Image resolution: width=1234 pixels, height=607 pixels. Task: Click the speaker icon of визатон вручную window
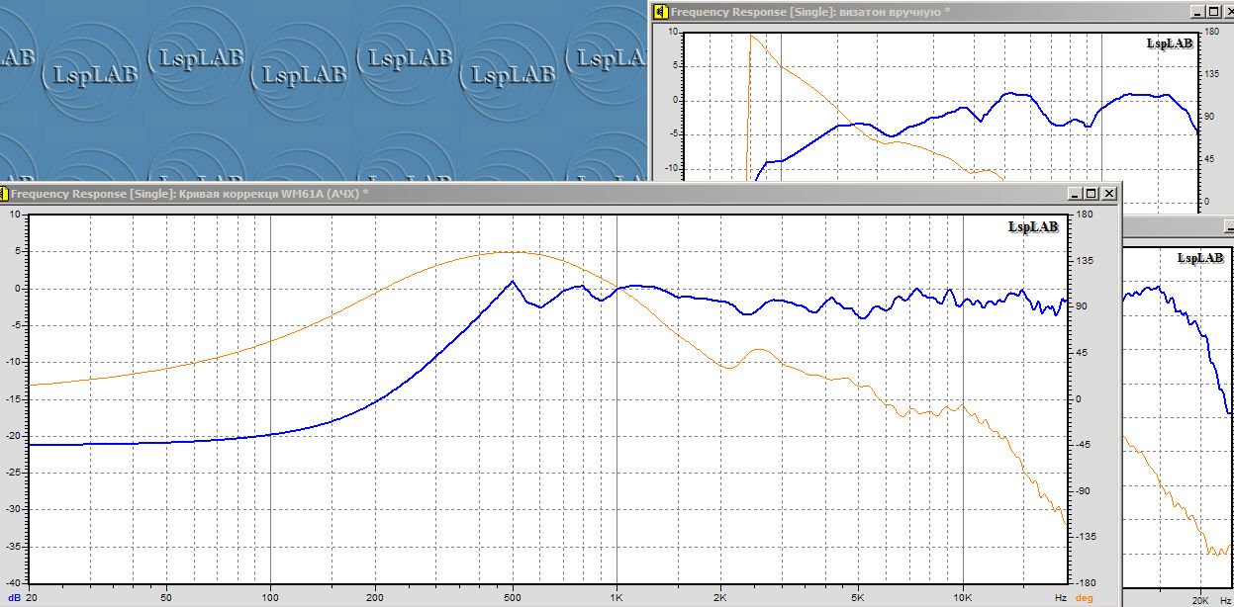661,12
